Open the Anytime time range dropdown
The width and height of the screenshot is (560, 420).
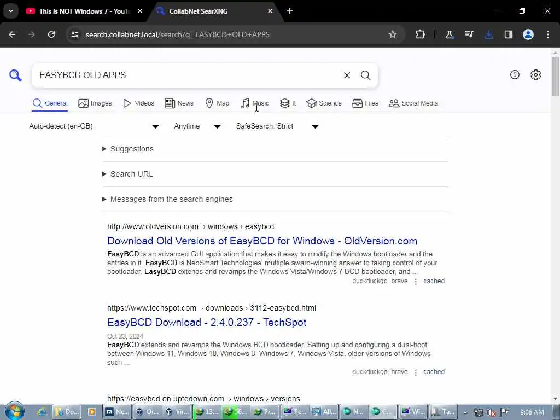coord(197,126)
